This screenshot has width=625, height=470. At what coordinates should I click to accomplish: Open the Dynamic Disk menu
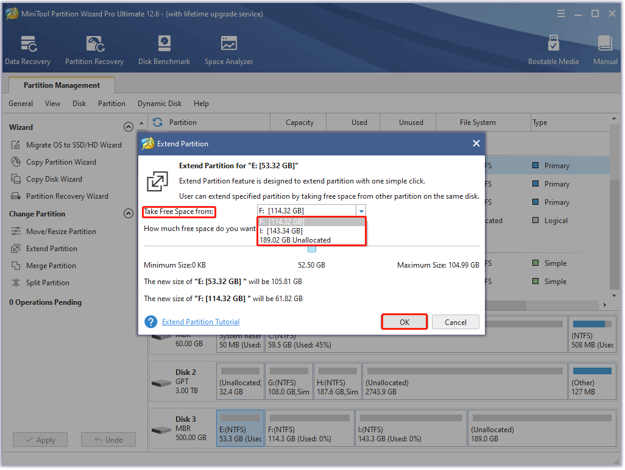[160, 104]
